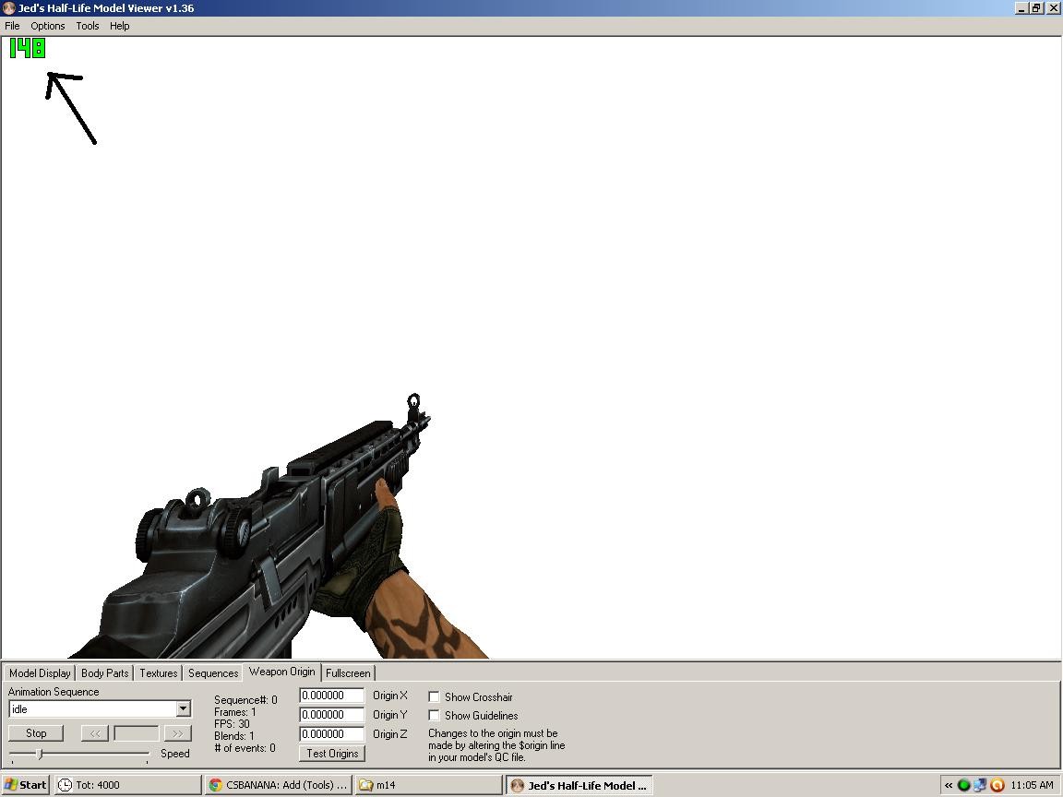Open the m14 folder from the taskbar

pos(428,785)
